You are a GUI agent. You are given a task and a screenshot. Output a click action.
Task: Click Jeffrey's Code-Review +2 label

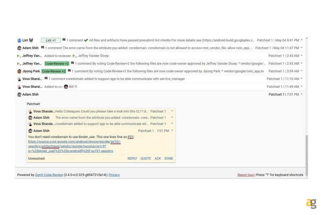tap(57, 64)
